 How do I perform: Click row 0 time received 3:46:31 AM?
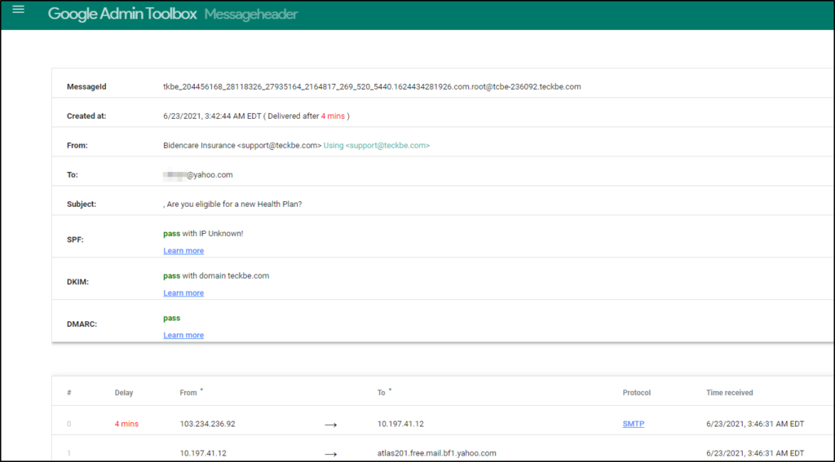point(755,424)
